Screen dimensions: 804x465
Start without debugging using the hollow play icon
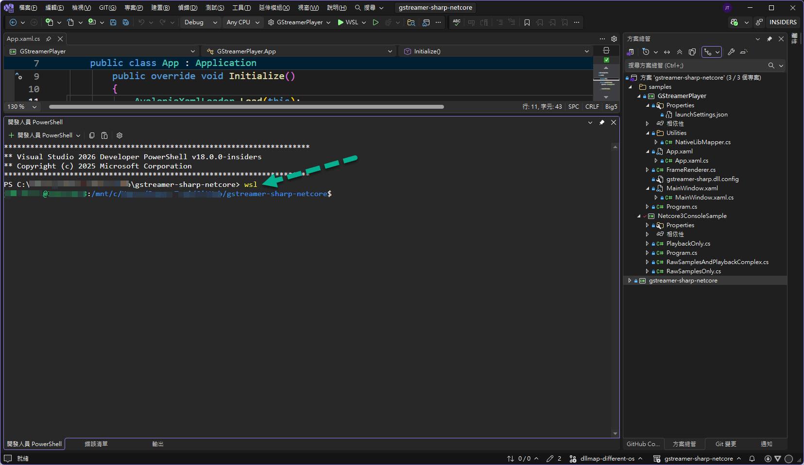(376, 22)
